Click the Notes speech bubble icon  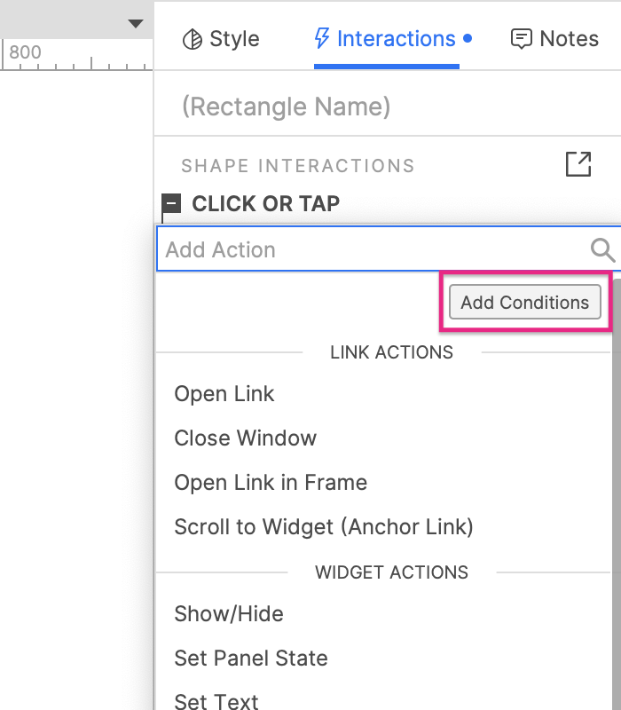(522, 39)
